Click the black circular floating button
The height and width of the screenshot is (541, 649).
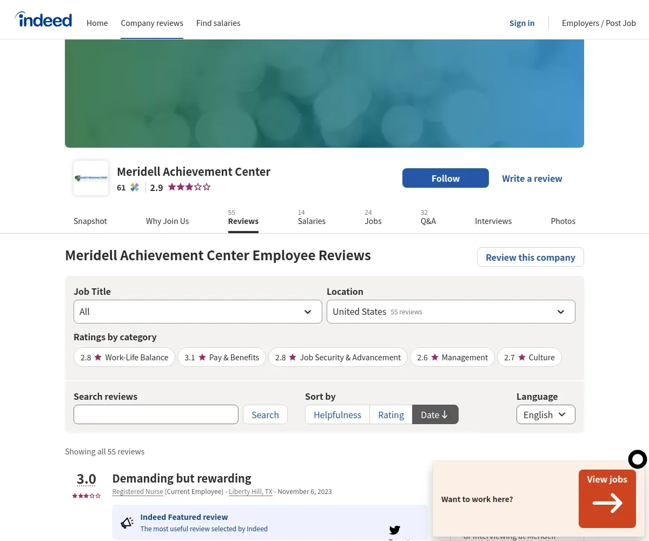[x=638, y=459]
